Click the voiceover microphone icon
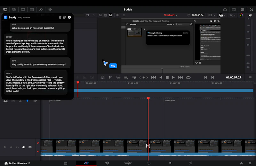This screenshot has height=166, width=256. point(110,77)
